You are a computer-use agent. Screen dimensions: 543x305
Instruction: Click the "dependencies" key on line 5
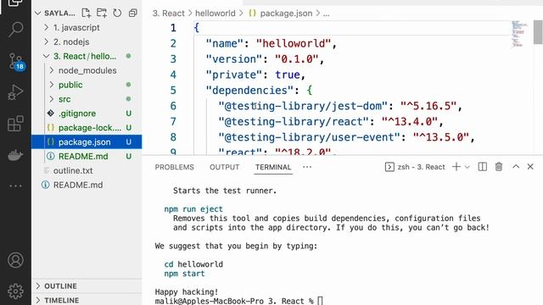click(x=249, y=91)
